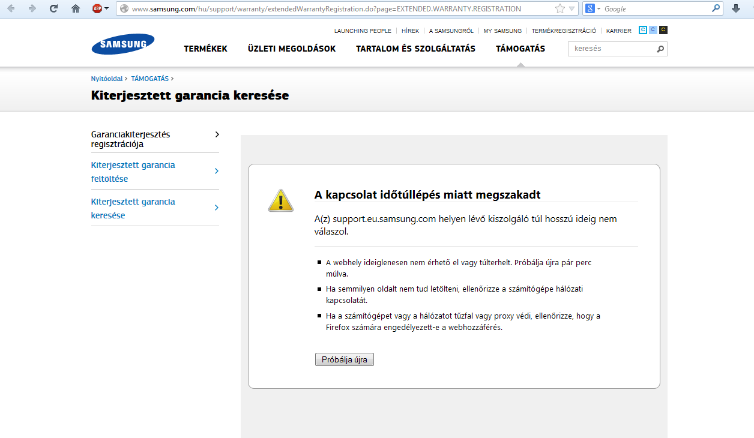The width and height of the screenshot is (754, 438).
Task: Bookmark this page with the star icon
Action: tap(560, 8)
